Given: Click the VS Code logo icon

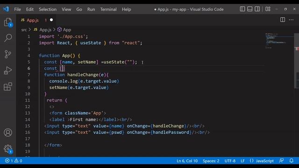Looking at the screenshot, I should pyautogui.click(x=6, y=9).
